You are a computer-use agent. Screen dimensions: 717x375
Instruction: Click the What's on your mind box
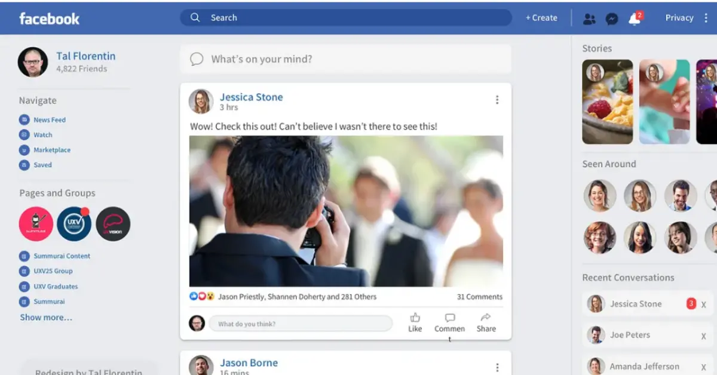point(346,59)
